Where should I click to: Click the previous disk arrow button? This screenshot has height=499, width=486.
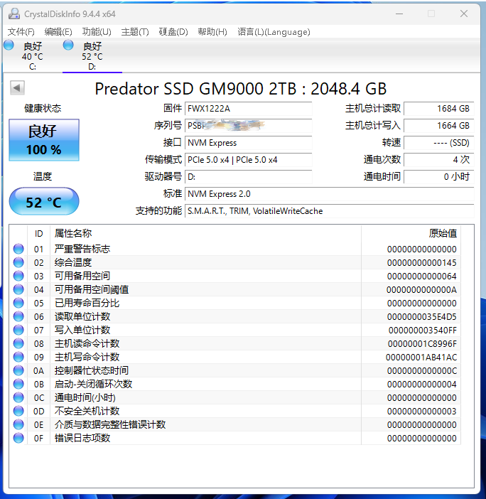tap(17, 88)
